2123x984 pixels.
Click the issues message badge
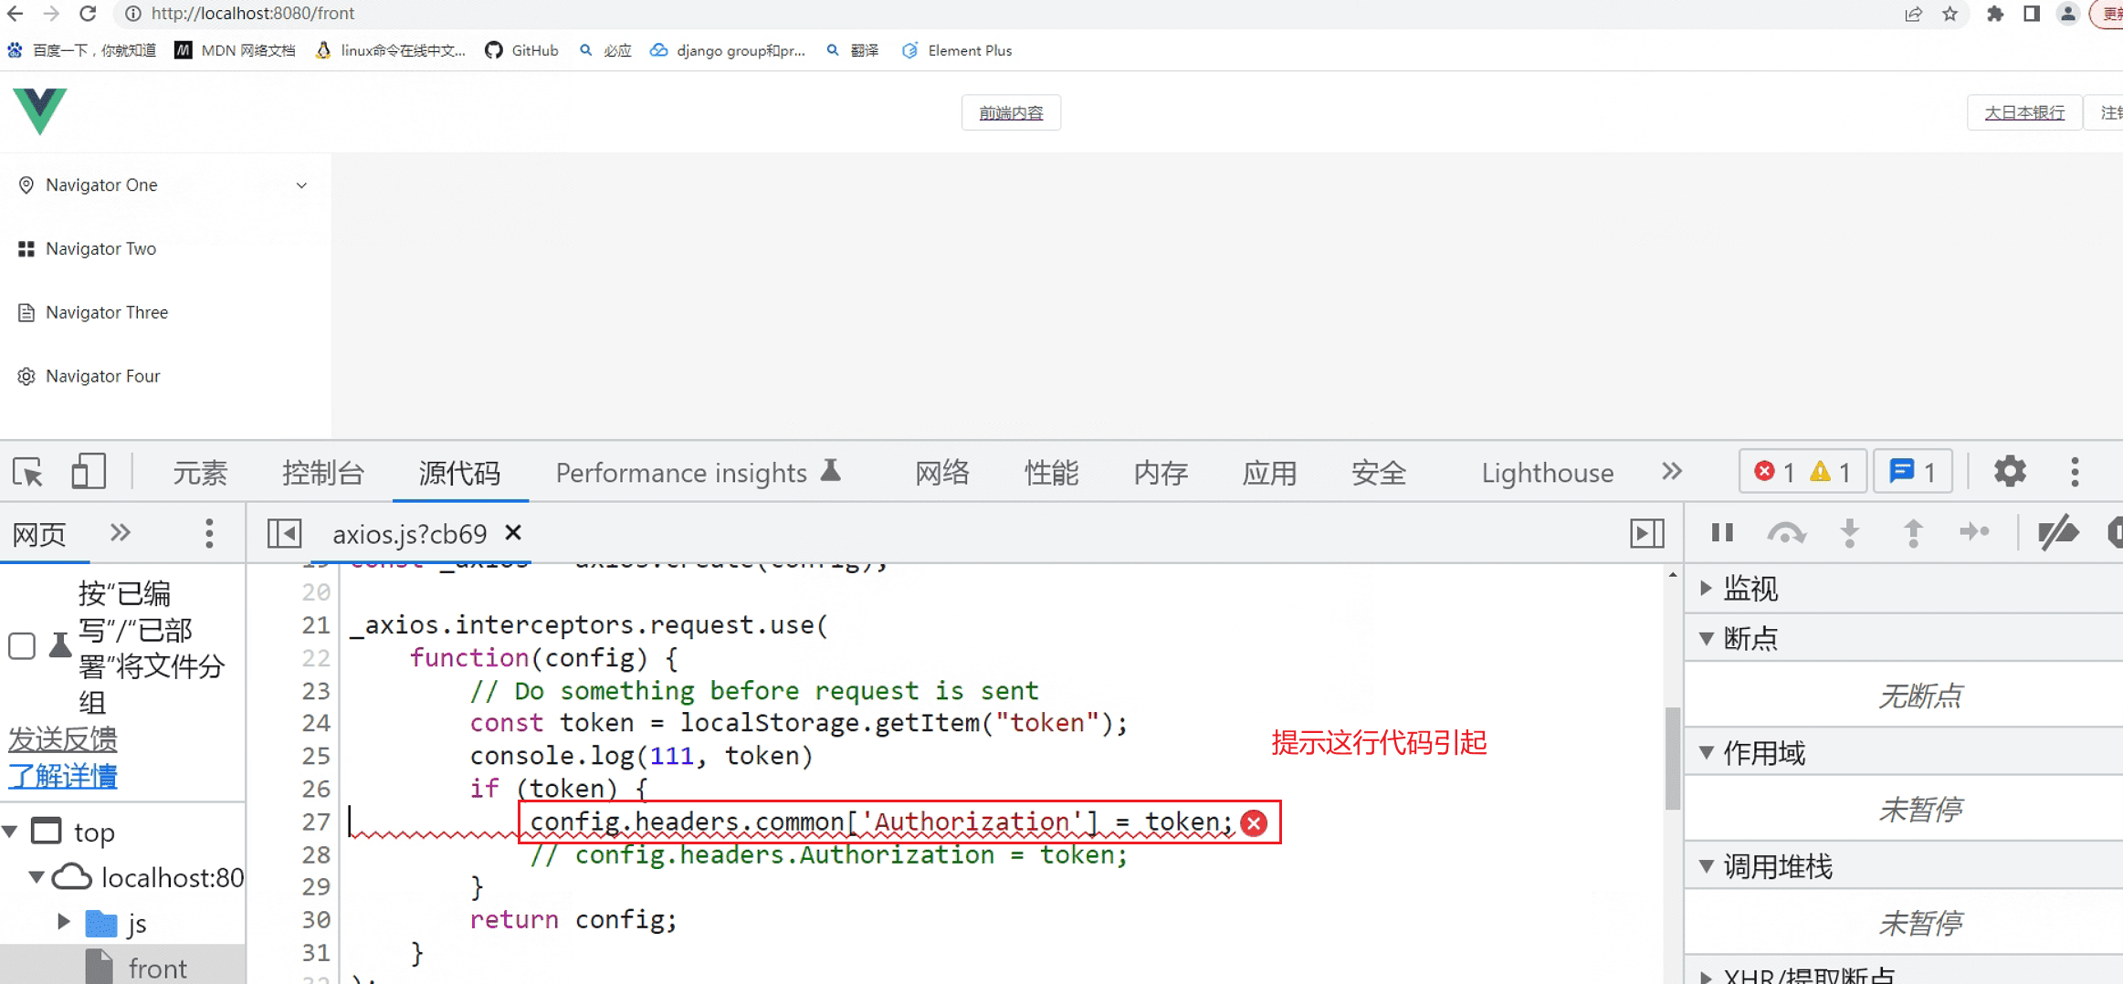click(x=1913, y=472)
